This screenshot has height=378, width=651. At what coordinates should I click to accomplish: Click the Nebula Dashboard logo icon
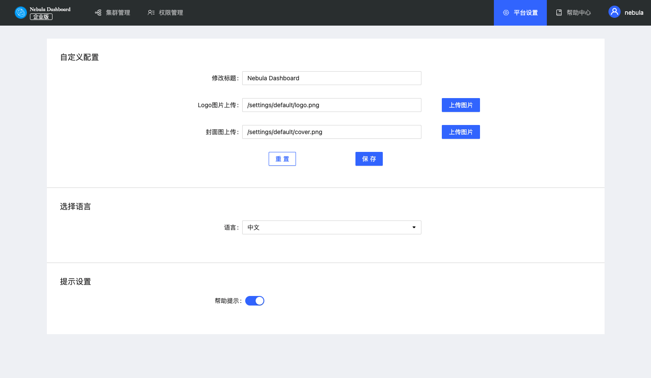coord(20,13)
